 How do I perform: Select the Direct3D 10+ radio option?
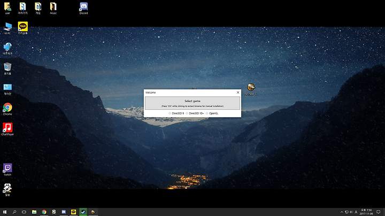tap(195, 113)
